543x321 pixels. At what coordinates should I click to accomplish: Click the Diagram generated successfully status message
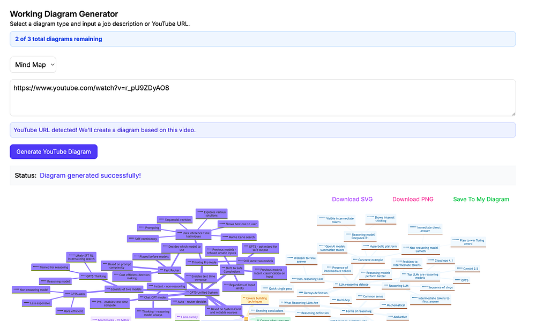point(90,175)
